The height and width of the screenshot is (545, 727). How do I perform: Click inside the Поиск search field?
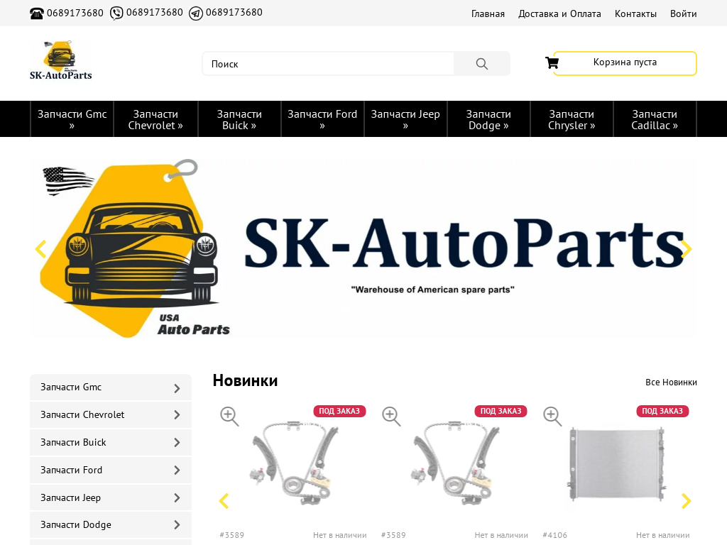tap(328, 63)
